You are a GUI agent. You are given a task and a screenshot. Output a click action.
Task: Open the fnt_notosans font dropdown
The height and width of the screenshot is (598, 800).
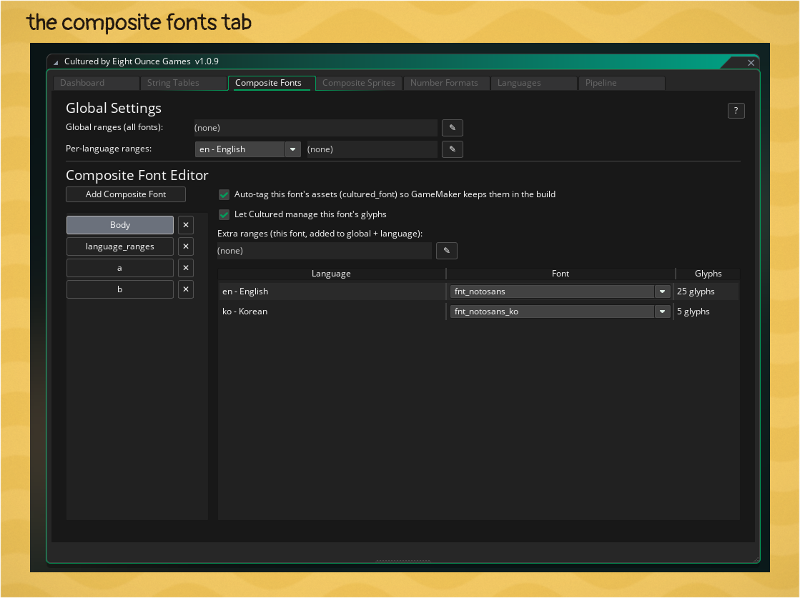click(560, 291)
